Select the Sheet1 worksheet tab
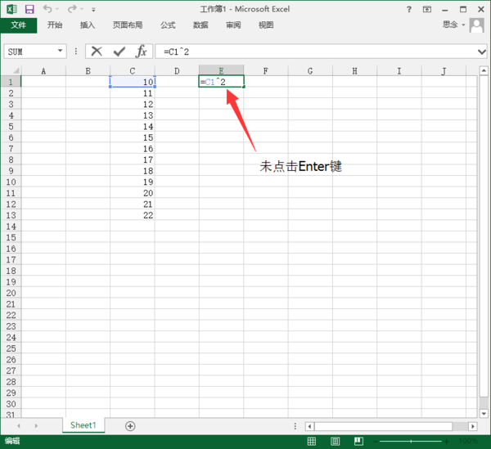 click(83, 425)
